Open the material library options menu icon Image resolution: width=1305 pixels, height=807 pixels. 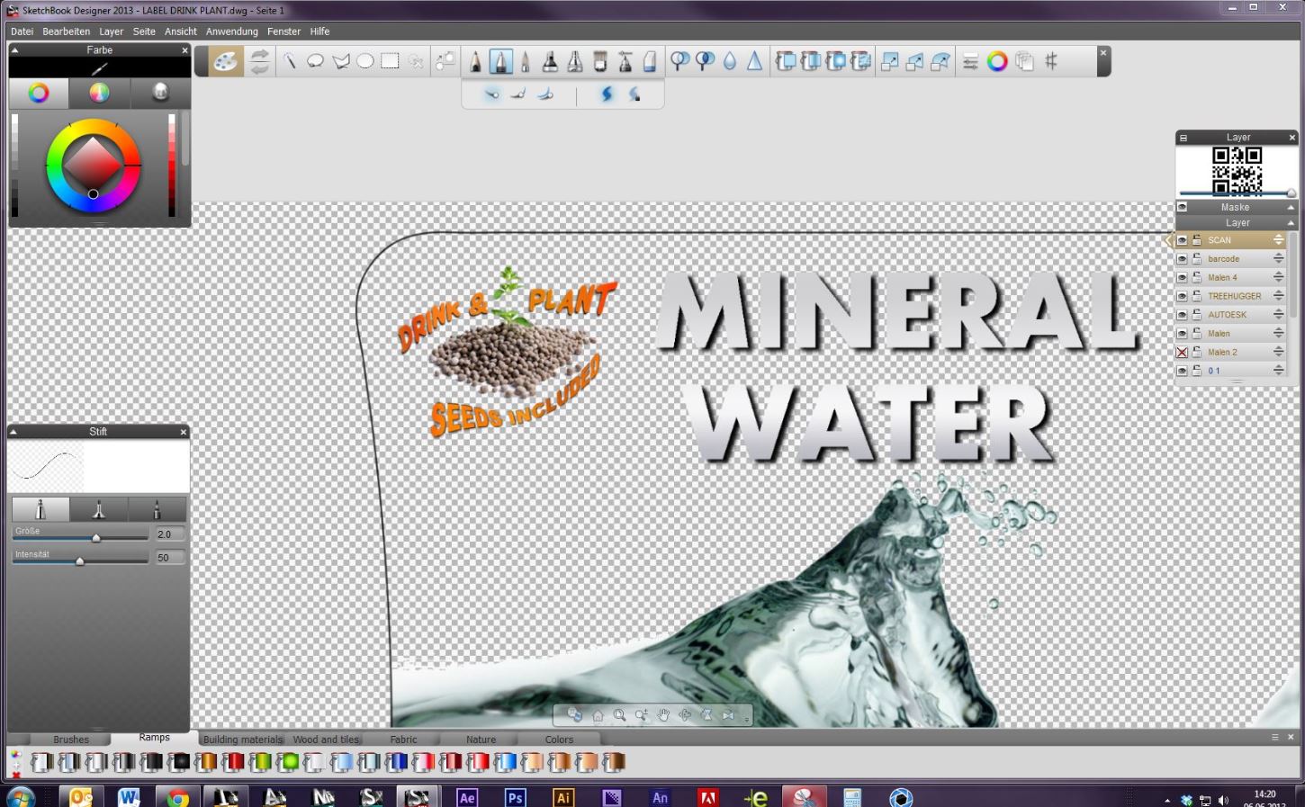click(1274, 737)
